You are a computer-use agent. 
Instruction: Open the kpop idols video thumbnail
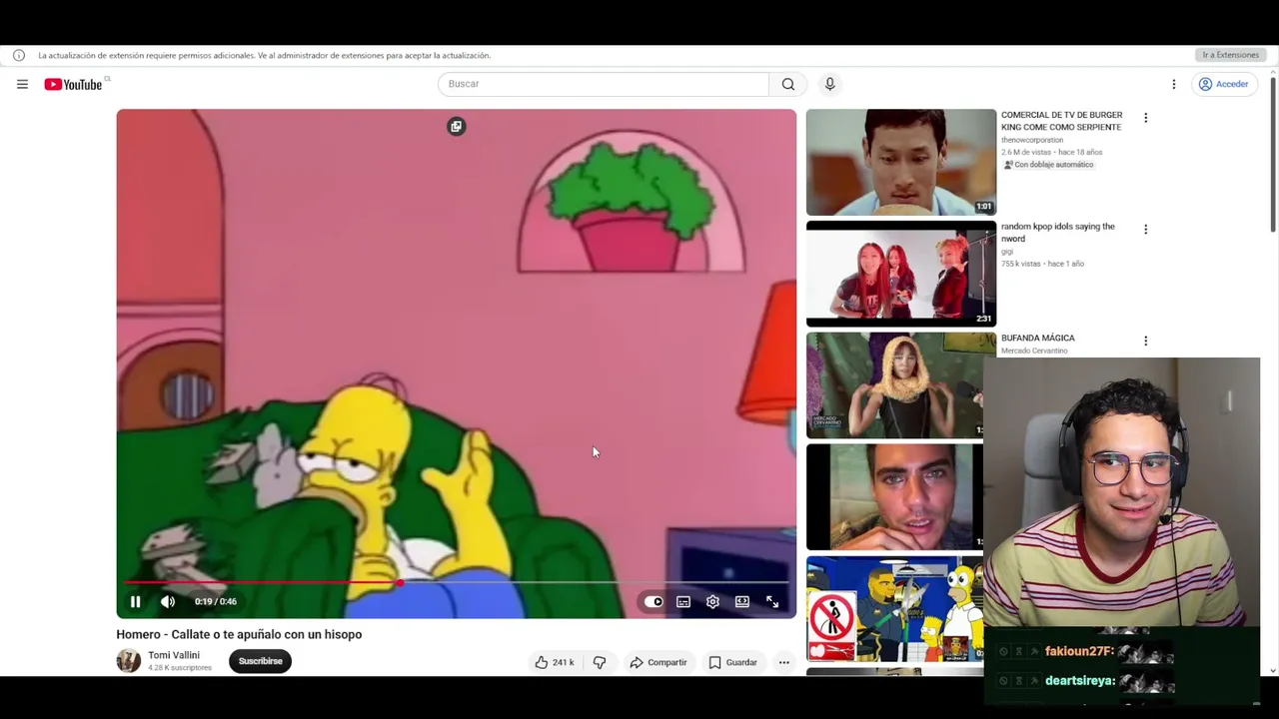tap(901, 274)
